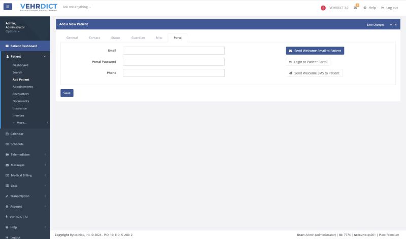
Task: Click the Portal Password input field
Action: 174,62
